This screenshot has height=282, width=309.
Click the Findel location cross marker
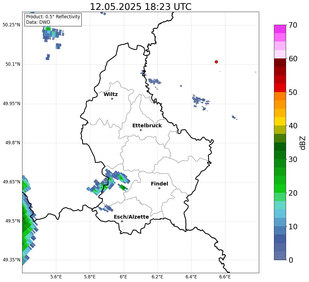pos(159,188)
